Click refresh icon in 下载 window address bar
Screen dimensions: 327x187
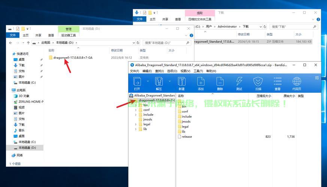coord(265,27)
